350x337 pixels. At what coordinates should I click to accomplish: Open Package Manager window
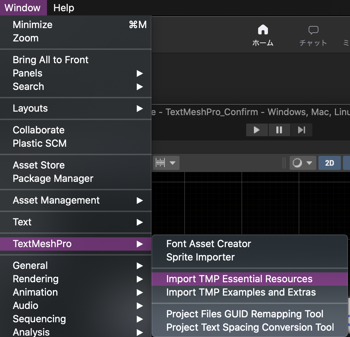[x=76, y=178]
